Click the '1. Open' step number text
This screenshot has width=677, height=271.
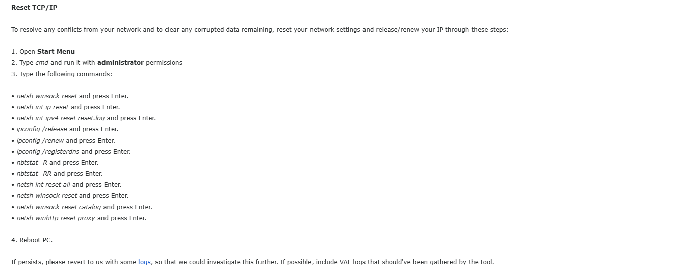click(x=23, y=52)
